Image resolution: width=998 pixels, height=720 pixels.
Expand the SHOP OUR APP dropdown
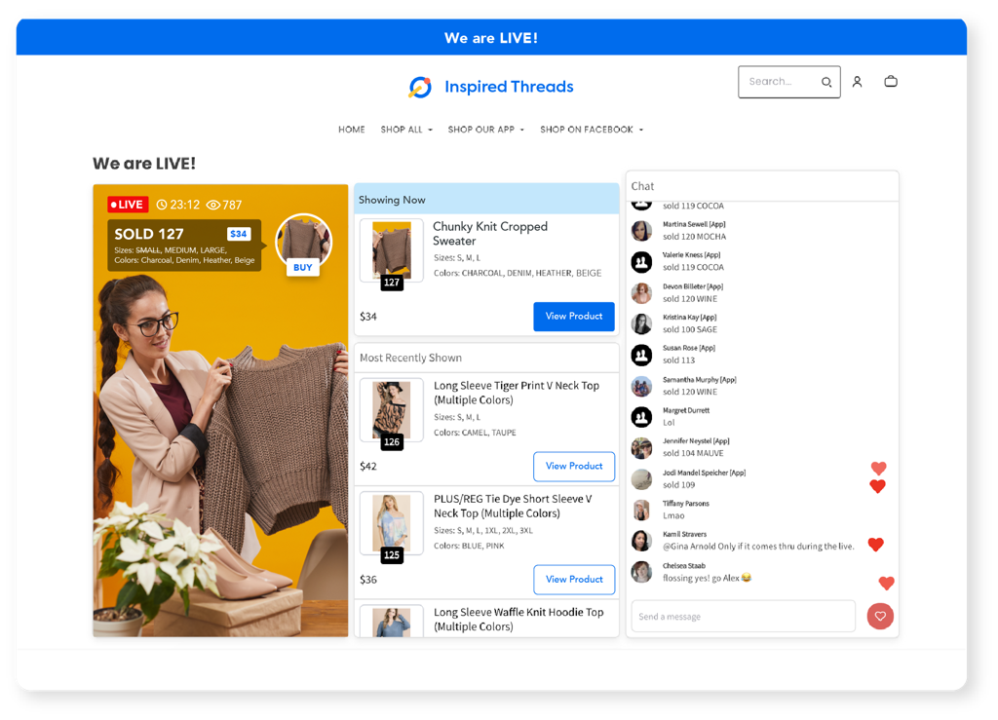pyautogui.click(x=485, y=130)
